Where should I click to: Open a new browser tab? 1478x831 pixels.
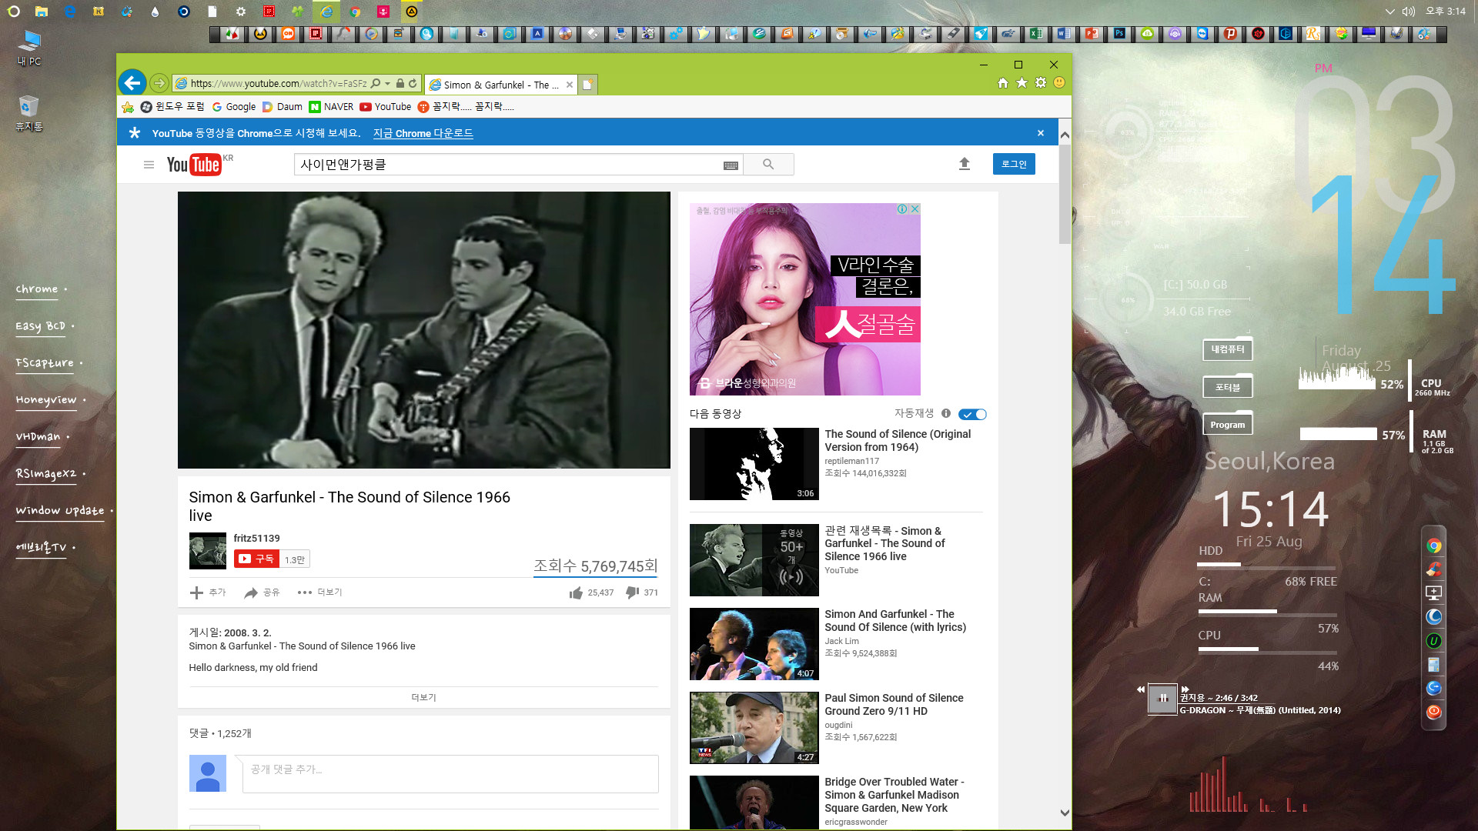tap(587, 85)
